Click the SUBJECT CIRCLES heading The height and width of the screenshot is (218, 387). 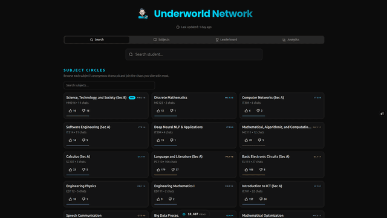coord(85,70)
